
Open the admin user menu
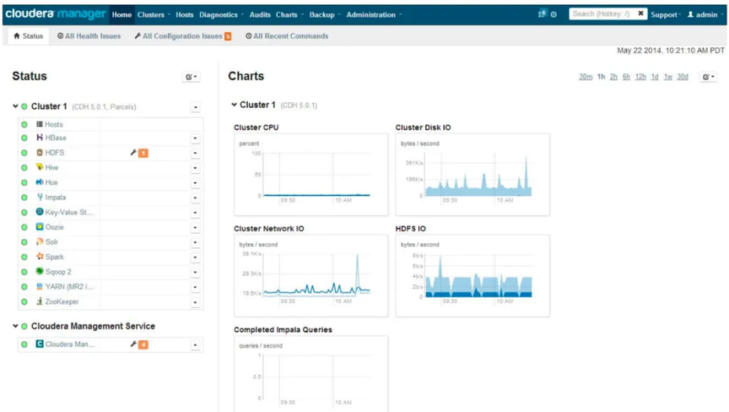coord(705,14)
